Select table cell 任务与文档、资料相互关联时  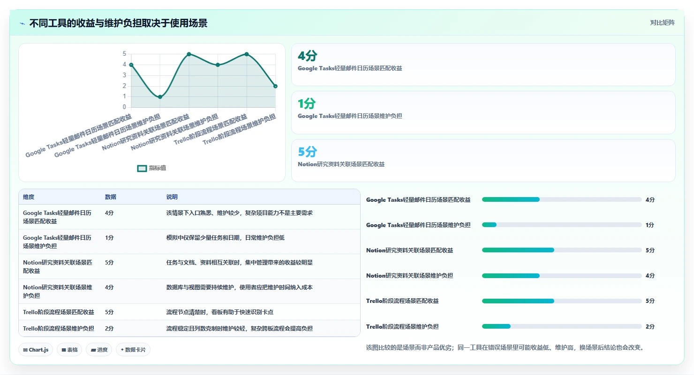[239, 263]
